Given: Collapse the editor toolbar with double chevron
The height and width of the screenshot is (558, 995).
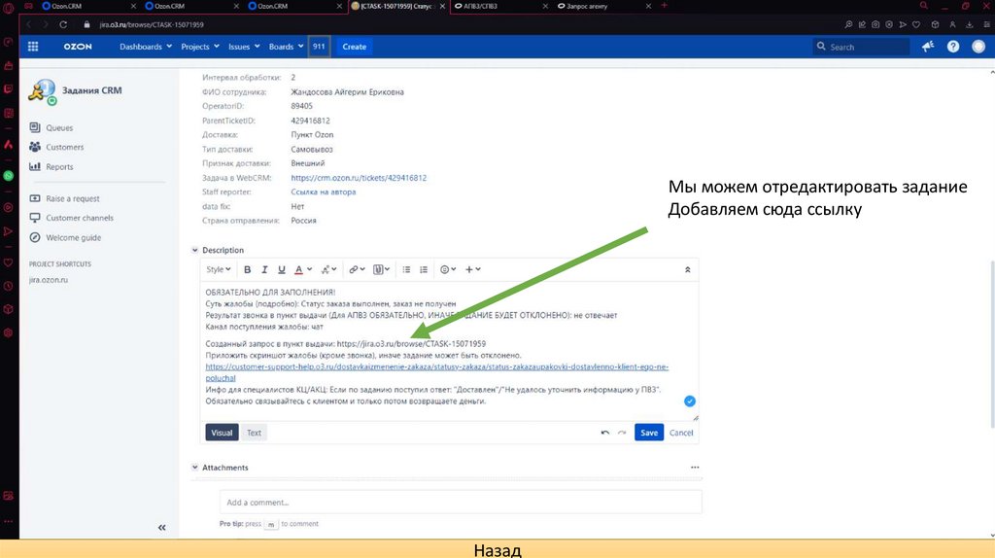Looking at the screenshot, I should point(687,270).
